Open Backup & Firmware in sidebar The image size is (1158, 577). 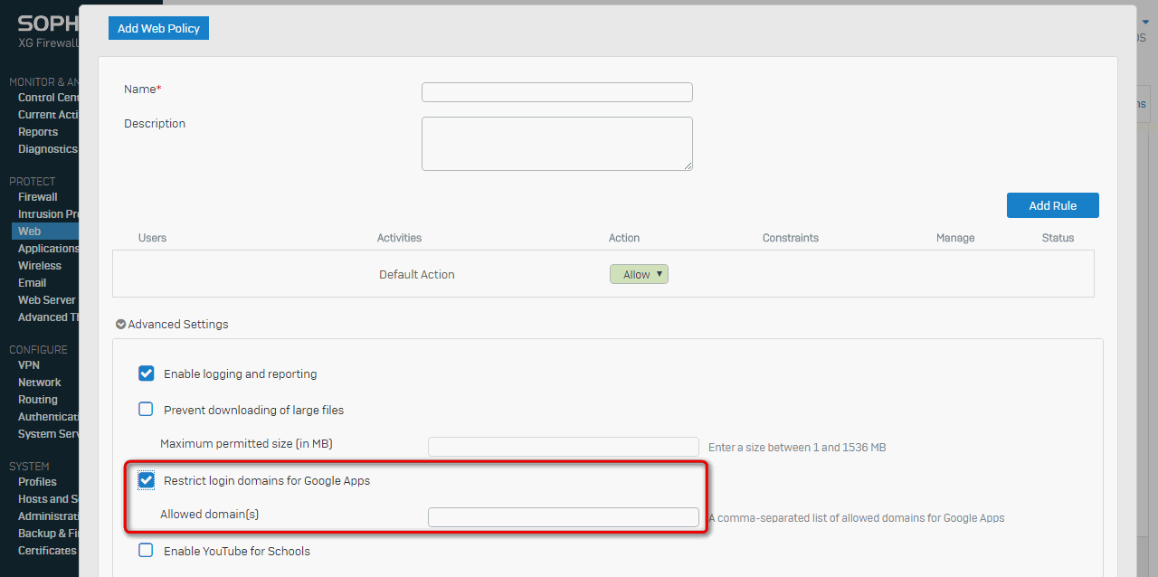coord(48,534)
